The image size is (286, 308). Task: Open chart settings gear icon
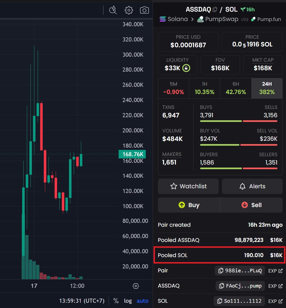tap(129, 10)
